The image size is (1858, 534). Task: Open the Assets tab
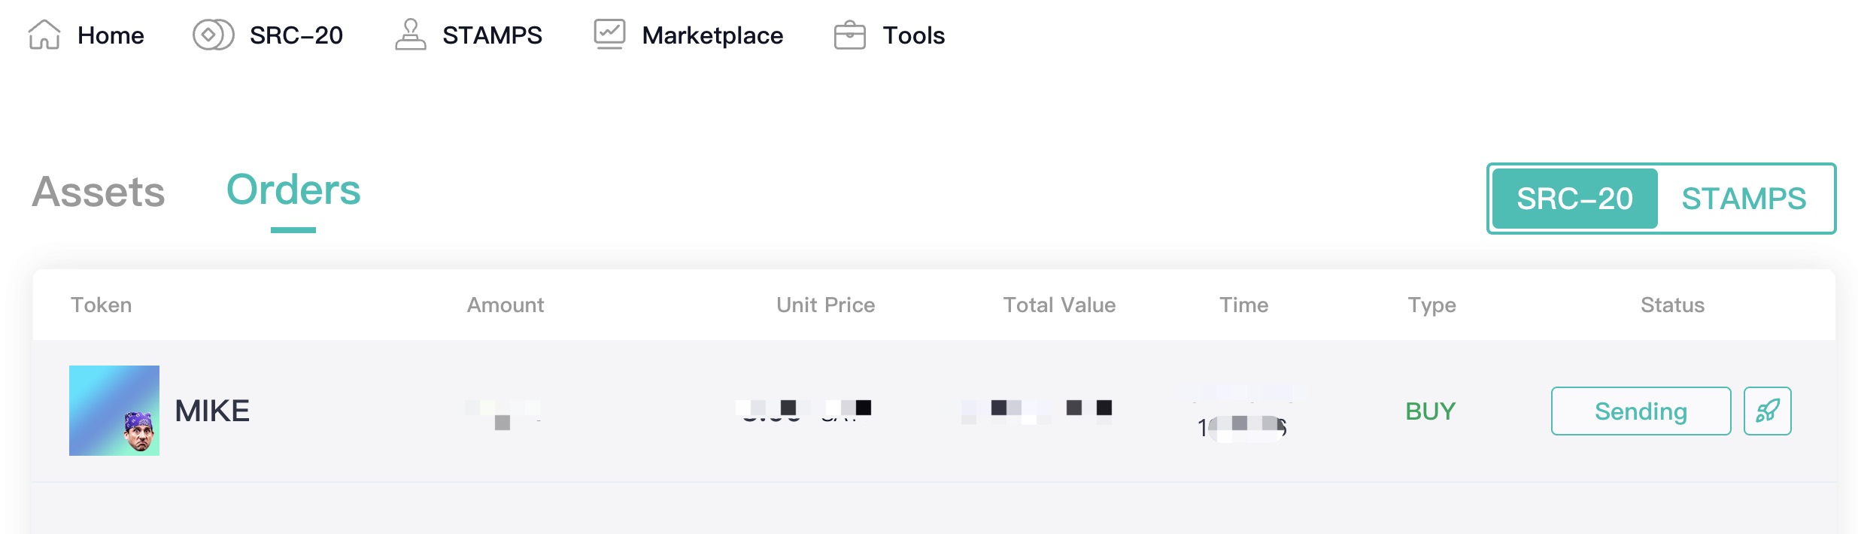(99, 192)
